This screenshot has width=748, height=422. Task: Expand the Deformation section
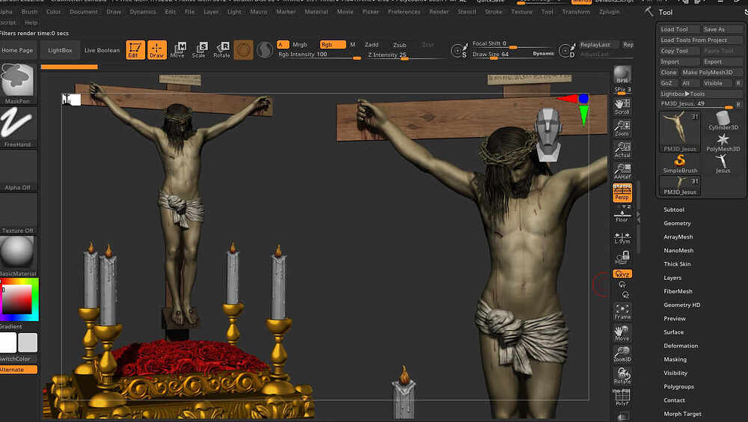681,346
